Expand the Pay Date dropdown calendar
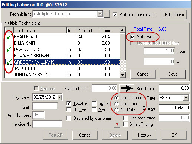Viewport: 192px width, 144px height. click(59, 97)
